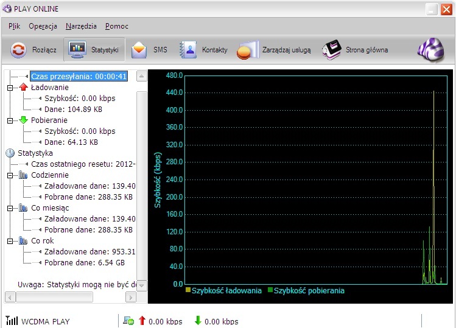This screenshot has width=456, height=328.
Task: Collapse the Pobieranie tree node
Action: tap(10, 120)
